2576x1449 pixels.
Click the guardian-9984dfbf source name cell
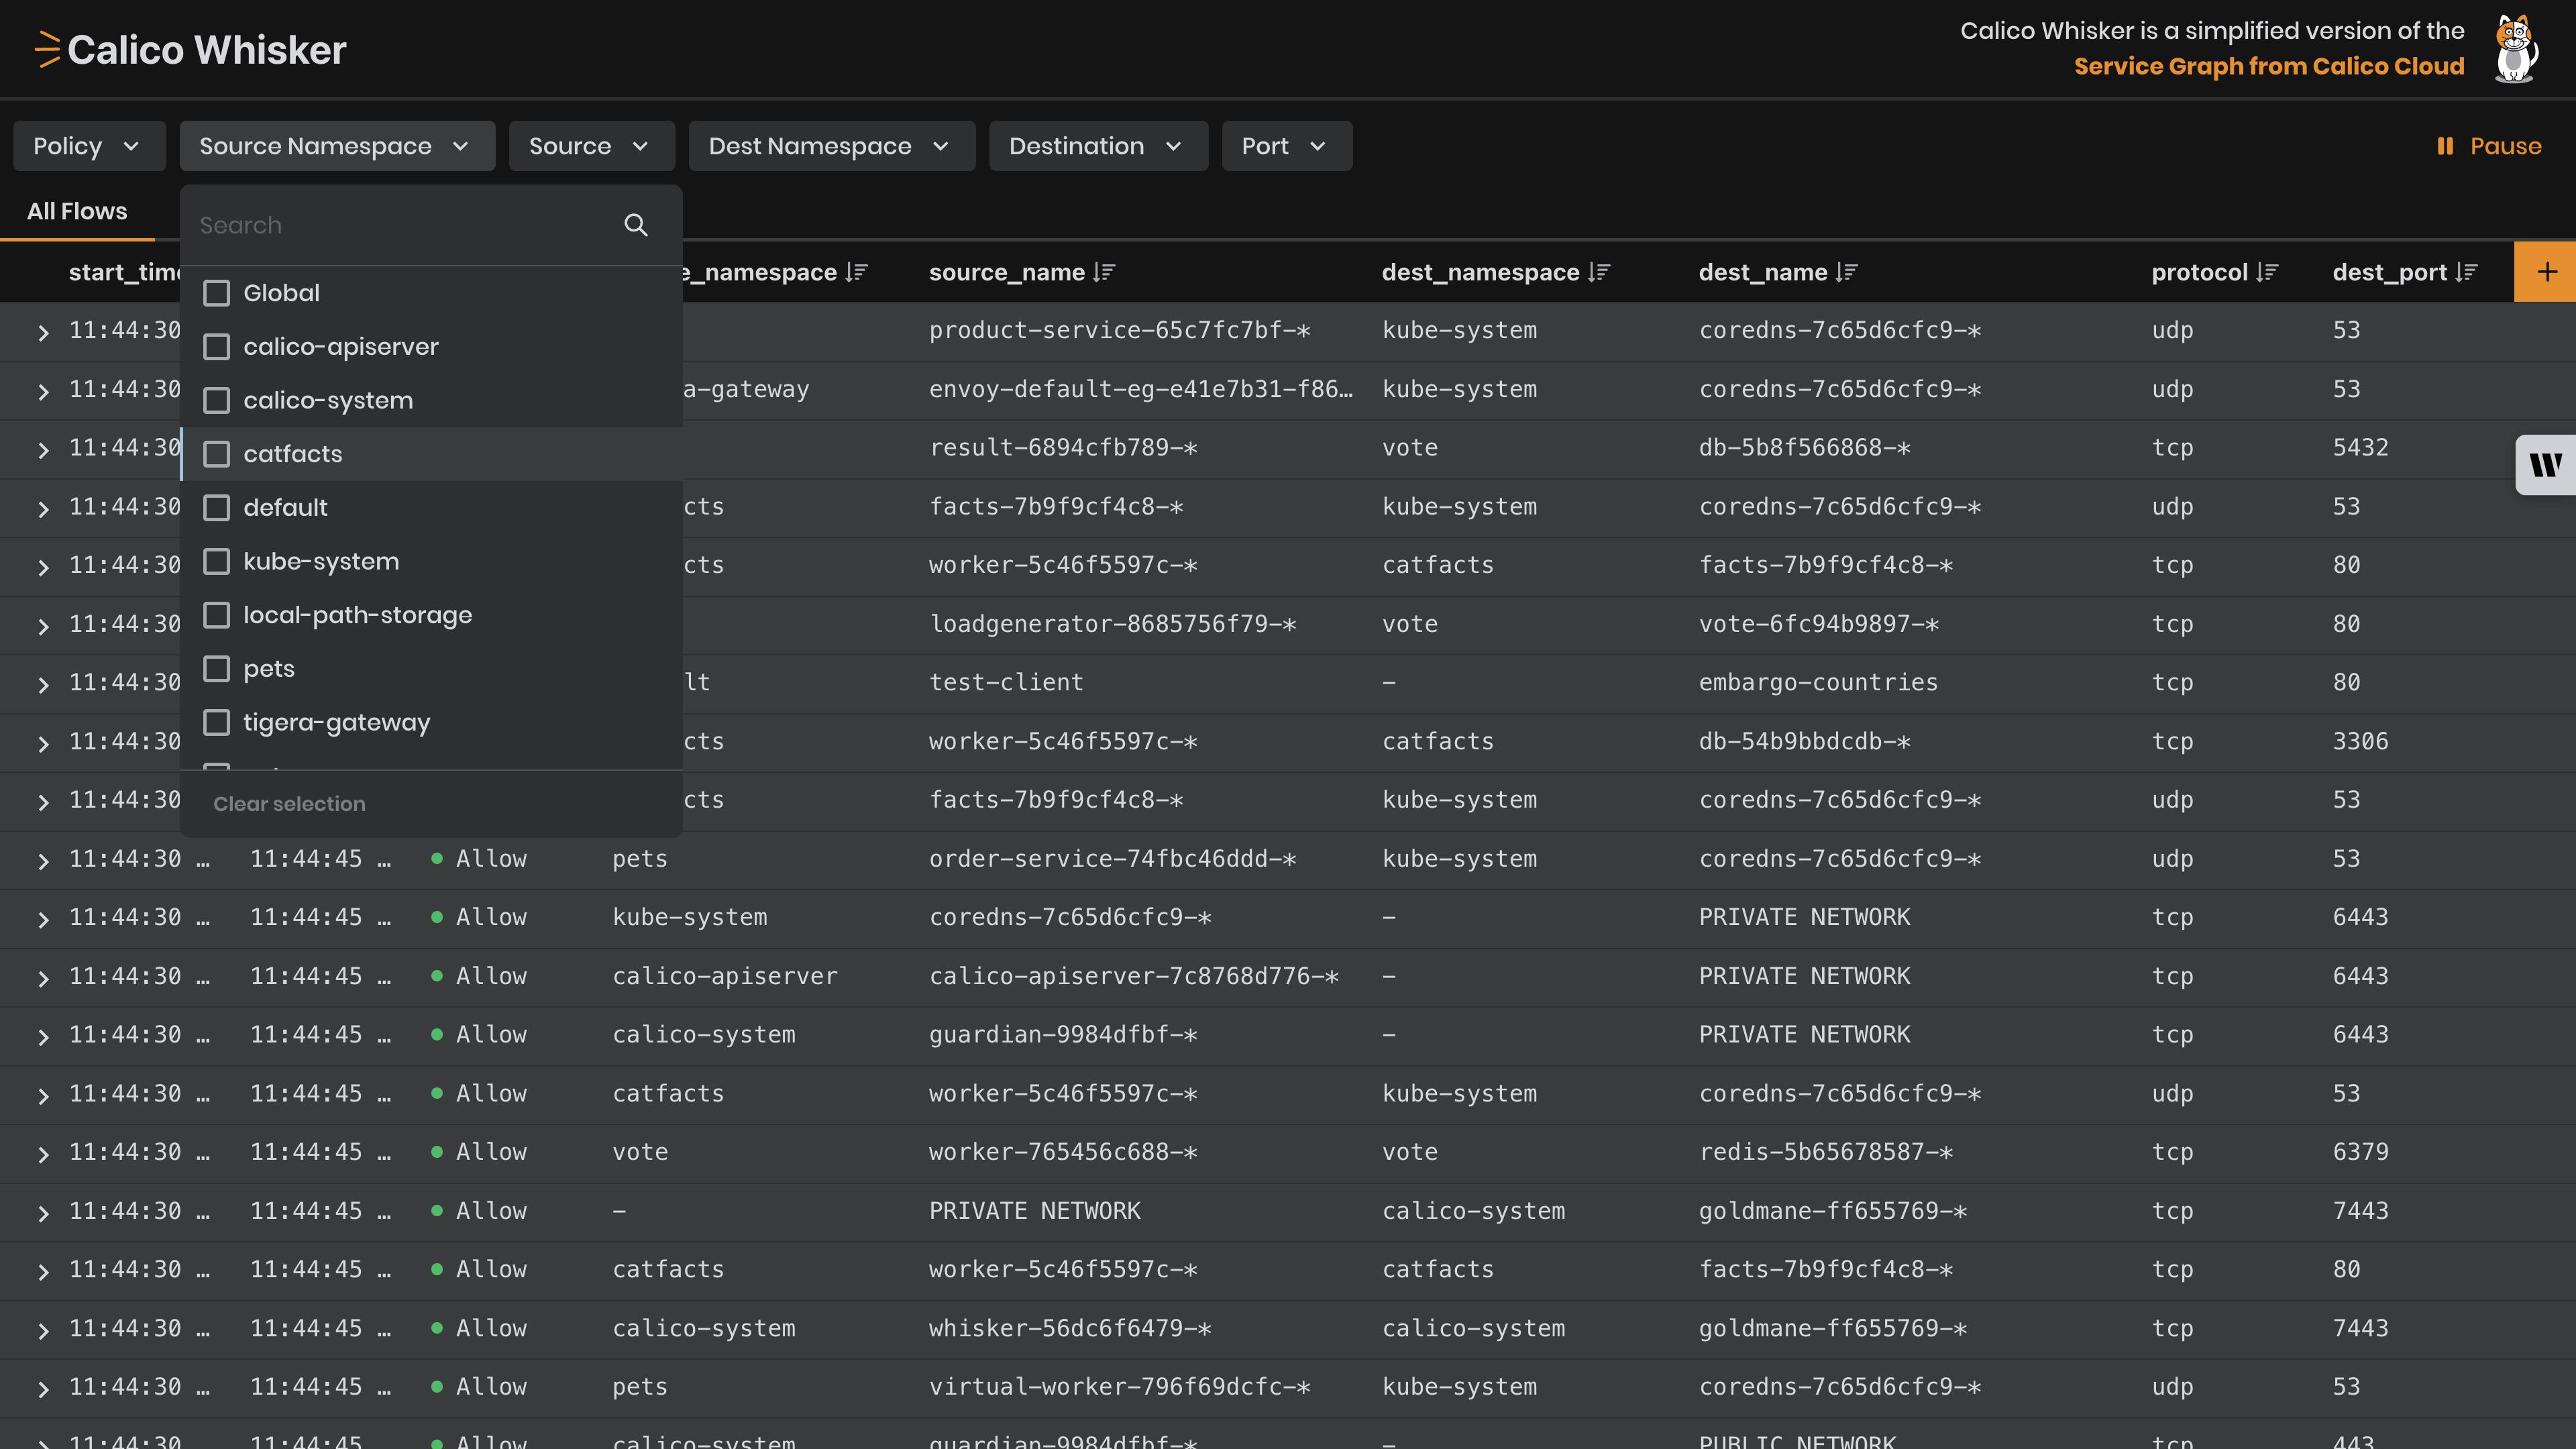[1063, 1034]
